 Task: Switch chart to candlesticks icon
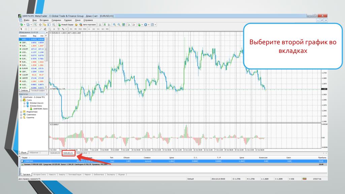click(x=104, y=25)
